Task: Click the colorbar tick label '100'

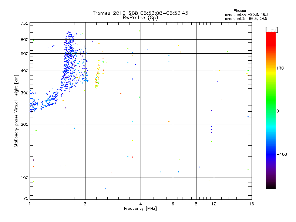Action: click(x=280, y=68)
